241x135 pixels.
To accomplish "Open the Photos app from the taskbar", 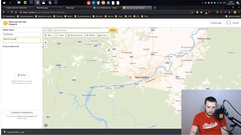I will tap(44, 3).
